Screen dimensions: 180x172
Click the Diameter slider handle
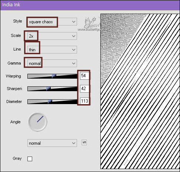pos(50,102)
